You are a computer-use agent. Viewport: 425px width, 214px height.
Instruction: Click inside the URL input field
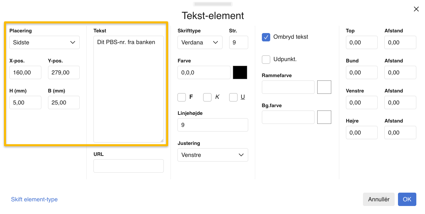[x=128, y=166]
